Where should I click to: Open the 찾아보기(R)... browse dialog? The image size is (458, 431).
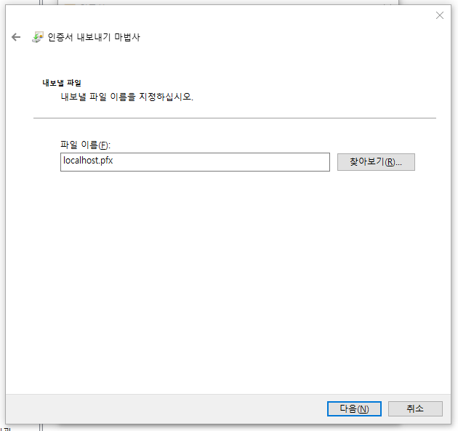376,161
